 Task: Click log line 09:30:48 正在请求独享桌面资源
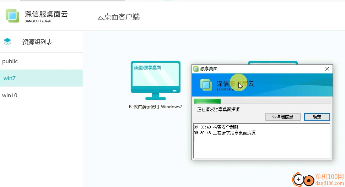pos(225,133)
